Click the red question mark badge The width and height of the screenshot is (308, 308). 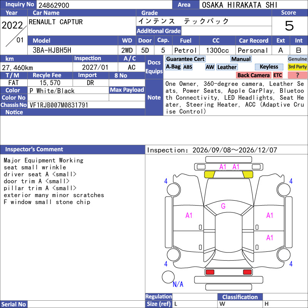tap(297, 75)
